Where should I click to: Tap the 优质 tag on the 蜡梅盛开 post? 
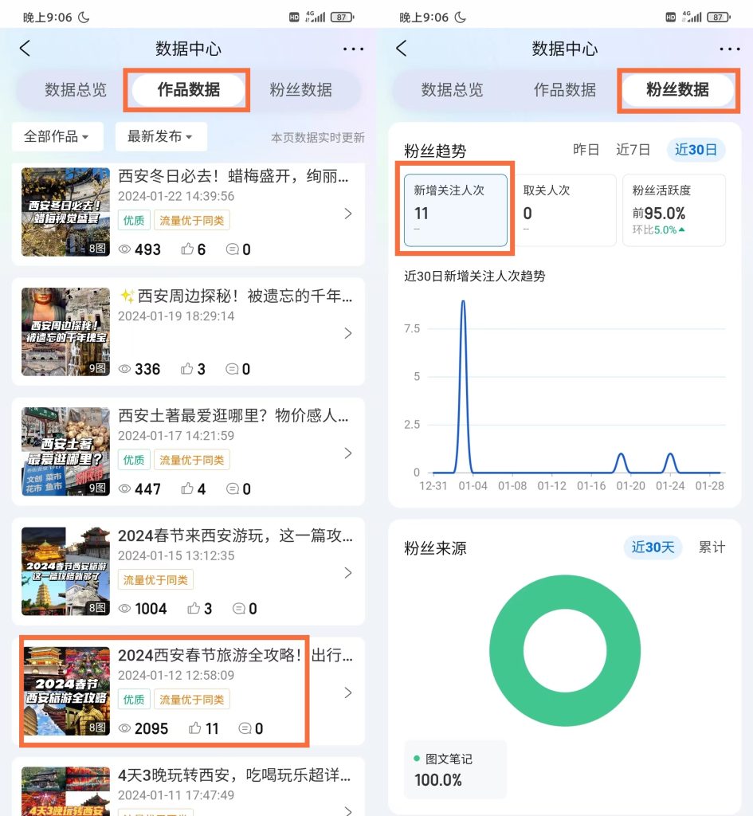pos(134,221)
